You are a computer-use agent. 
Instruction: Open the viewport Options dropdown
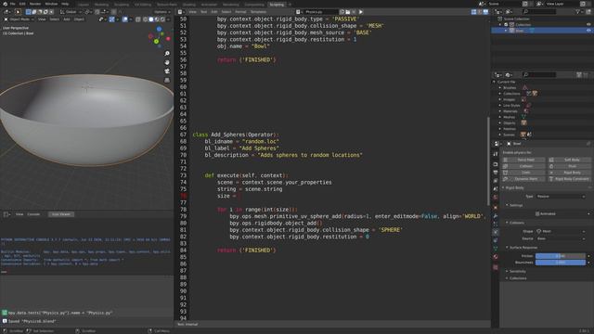(162, 12)
